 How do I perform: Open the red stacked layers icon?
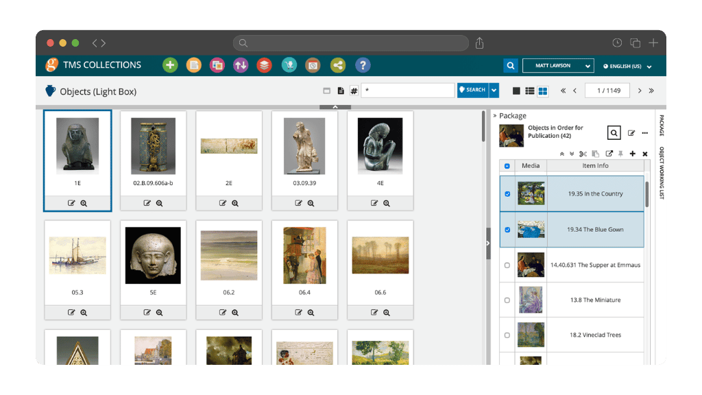(x=264, y=65)
